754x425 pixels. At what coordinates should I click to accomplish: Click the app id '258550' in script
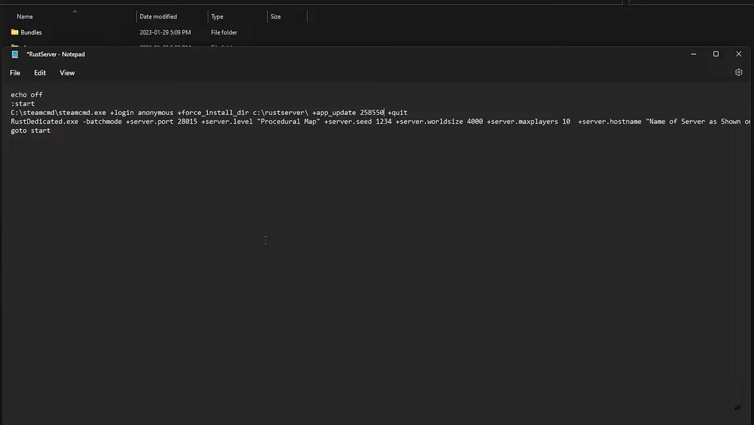(372, 113)
